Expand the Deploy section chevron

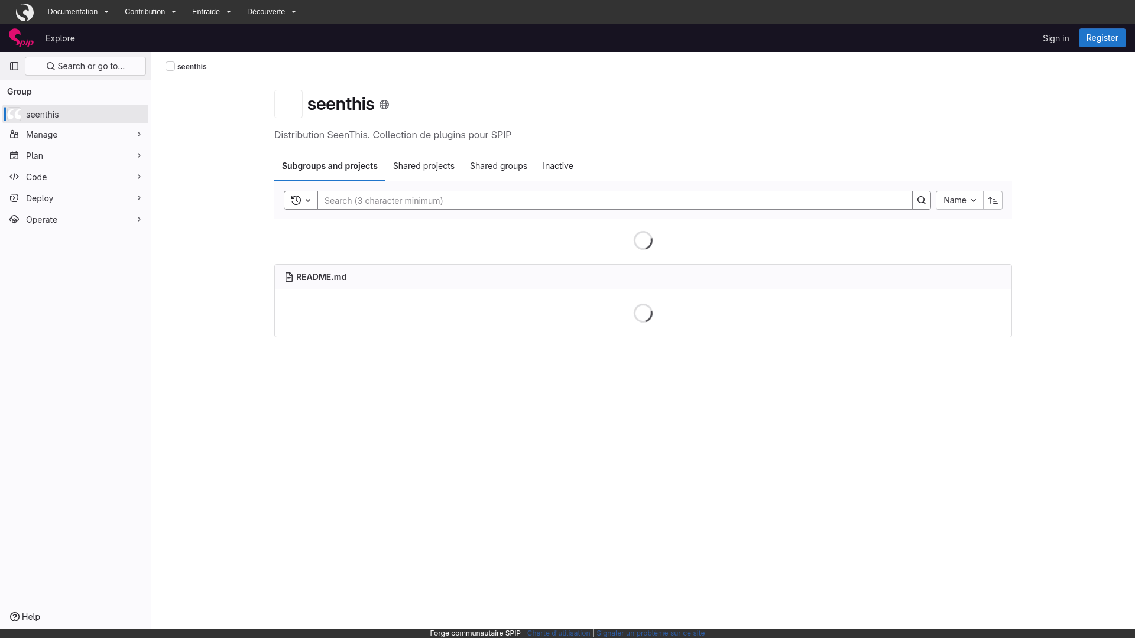pyautogui.click(x=139, y=198)
